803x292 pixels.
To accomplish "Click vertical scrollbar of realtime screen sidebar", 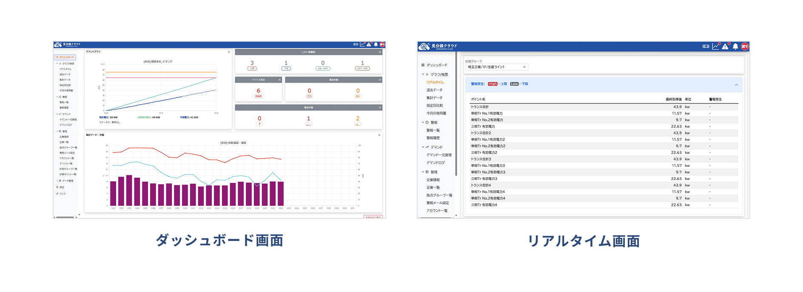I will [456, 114].
